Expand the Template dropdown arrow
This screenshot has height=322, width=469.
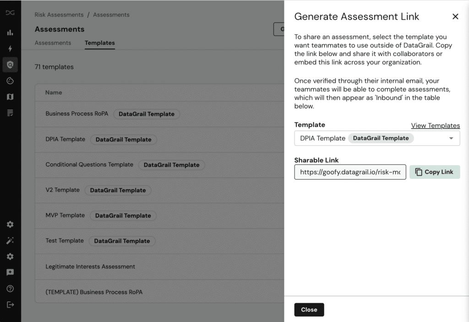pyautogui.click(x=451, y=138)
